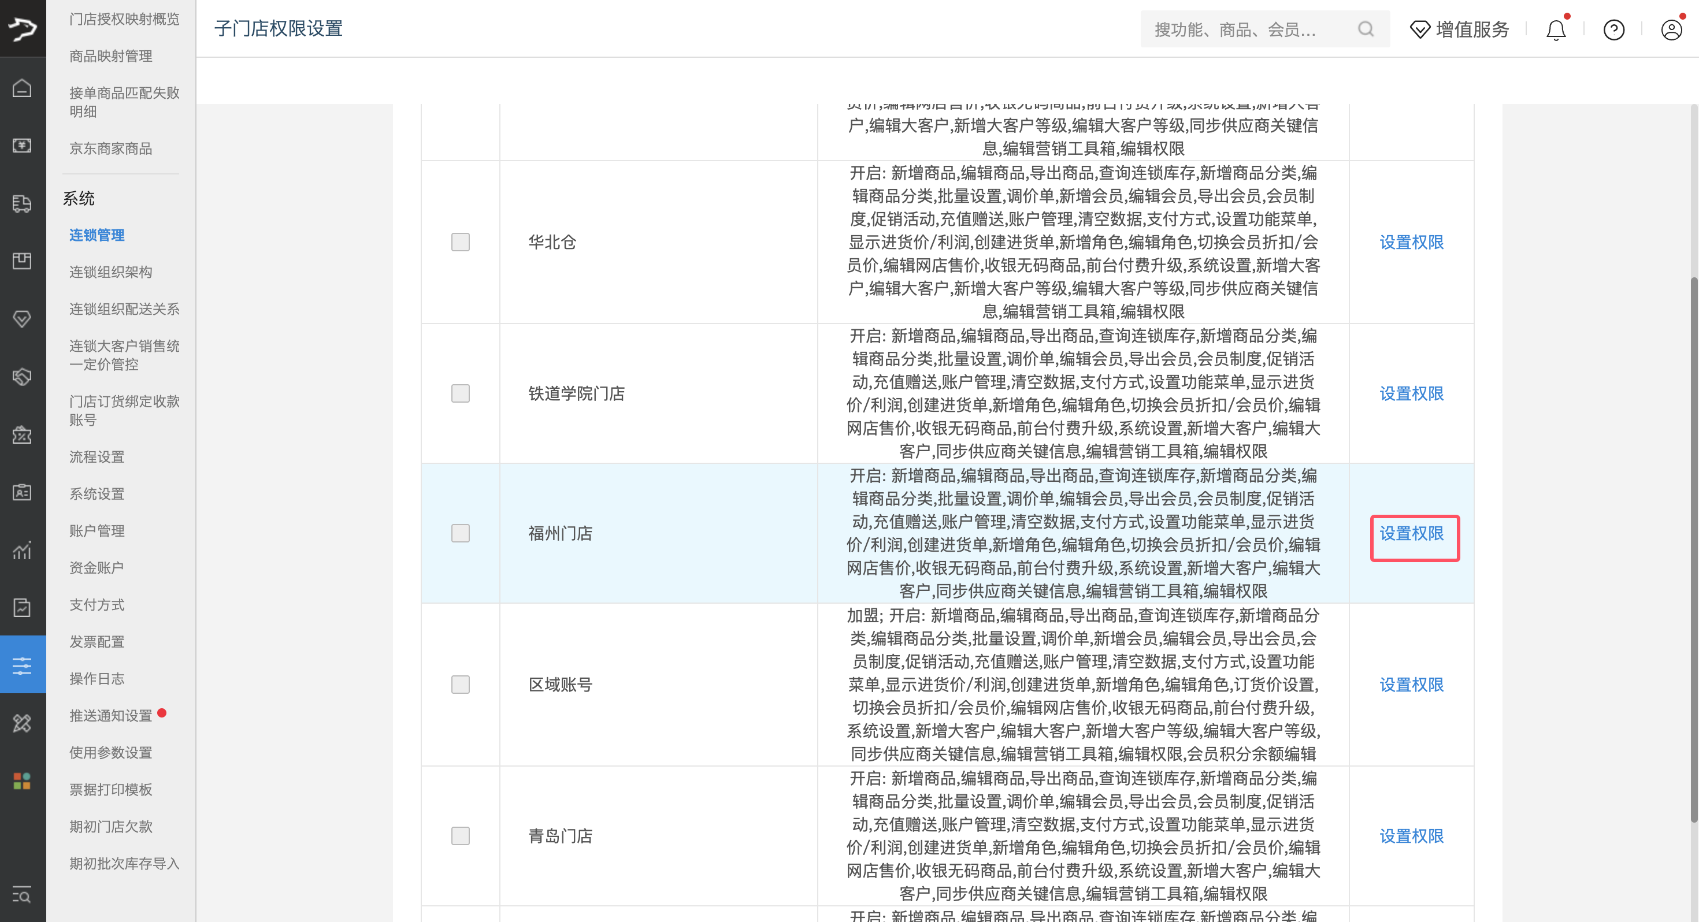This screenshot has height=922, width=1699.
Task: Open 商品映射管理 menu item
Action: [x=111, y=56]
